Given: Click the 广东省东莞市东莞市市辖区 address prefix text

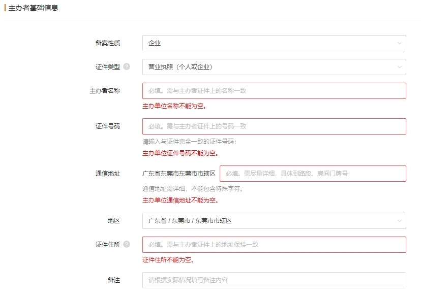Looking at the screenshot, I should click(179, 174).
